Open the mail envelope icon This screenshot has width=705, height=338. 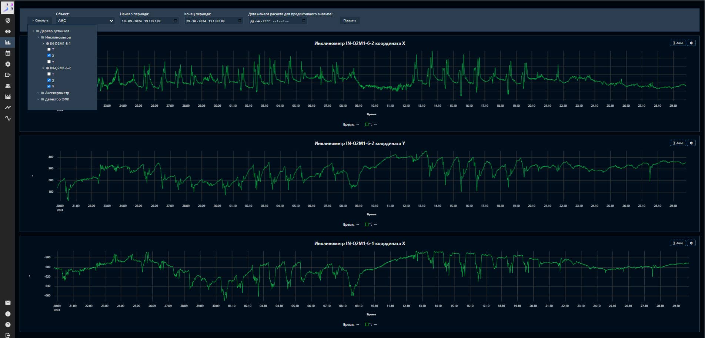coord(8,303)
